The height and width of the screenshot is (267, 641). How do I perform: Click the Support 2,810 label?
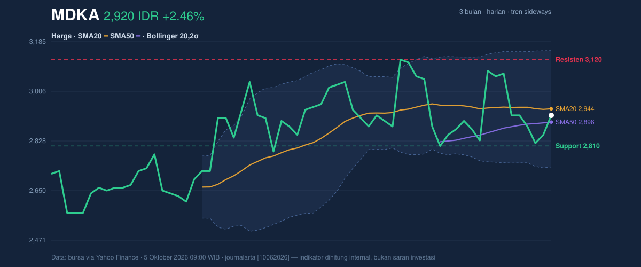tap(577, 146)
